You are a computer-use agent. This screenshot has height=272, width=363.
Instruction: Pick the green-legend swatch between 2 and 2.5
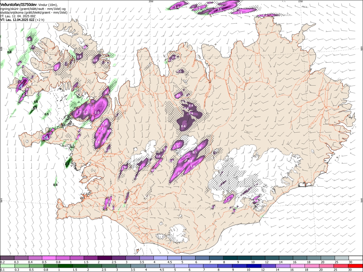(x=94, y=266)
